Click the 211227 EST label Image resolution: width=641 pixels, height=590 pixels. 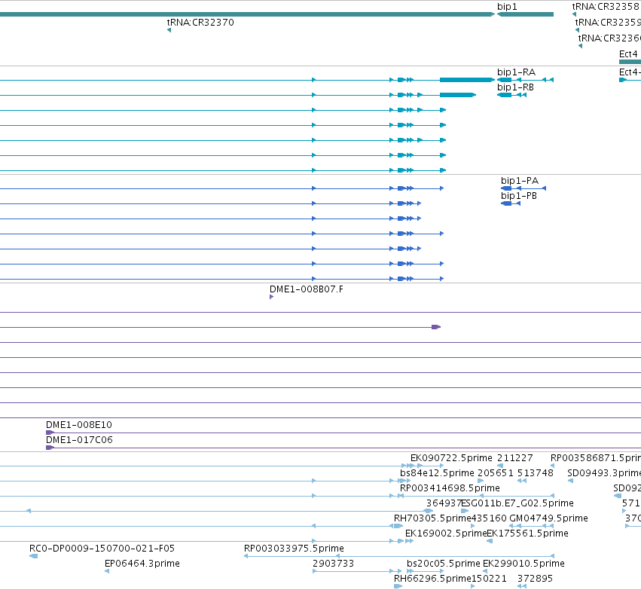click(515, 458)
